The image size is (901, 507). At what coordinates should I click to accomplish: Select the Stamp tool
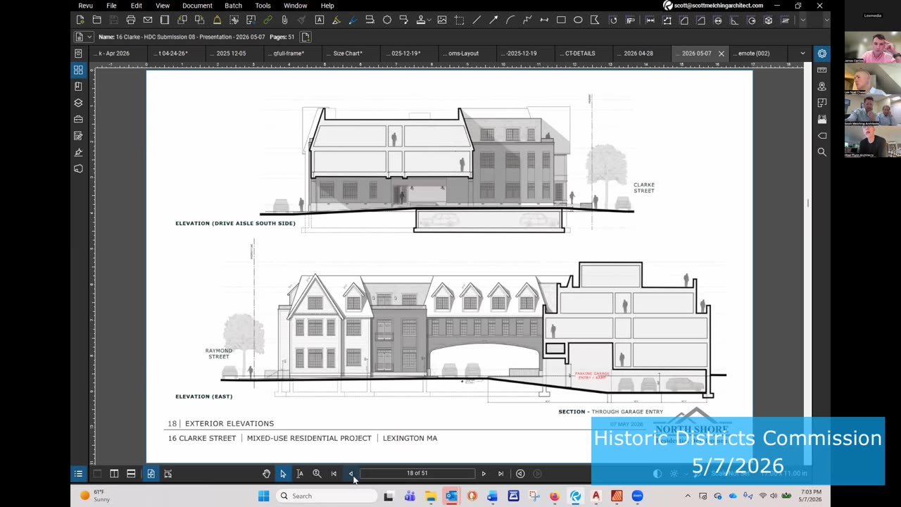pos(421,20)
